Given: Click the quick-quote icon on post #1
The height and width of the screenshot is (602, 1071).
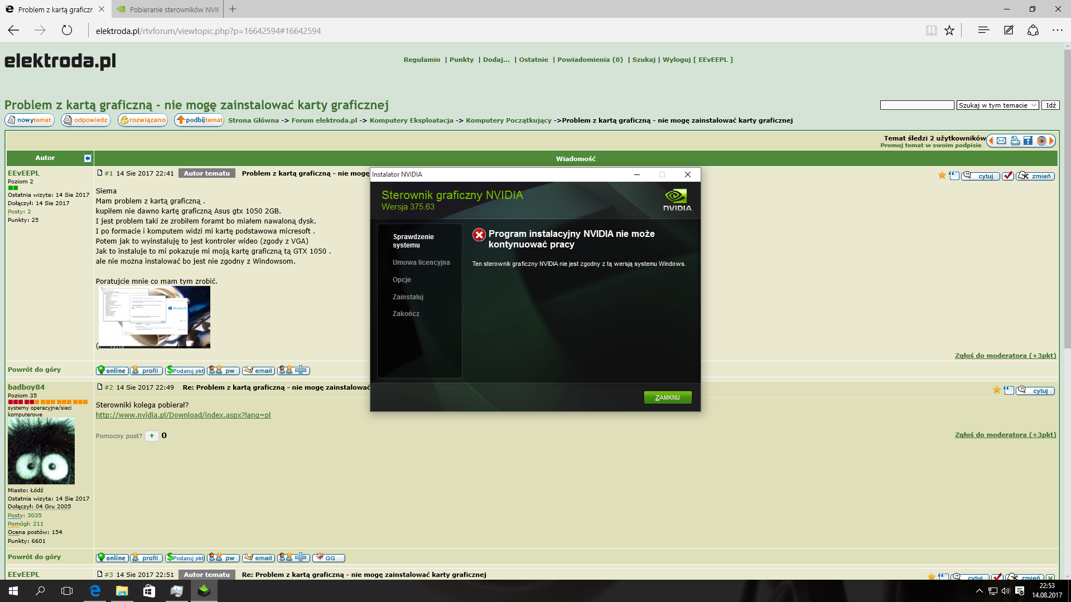Looking at the screenshot, I should [x=954, y=176].
